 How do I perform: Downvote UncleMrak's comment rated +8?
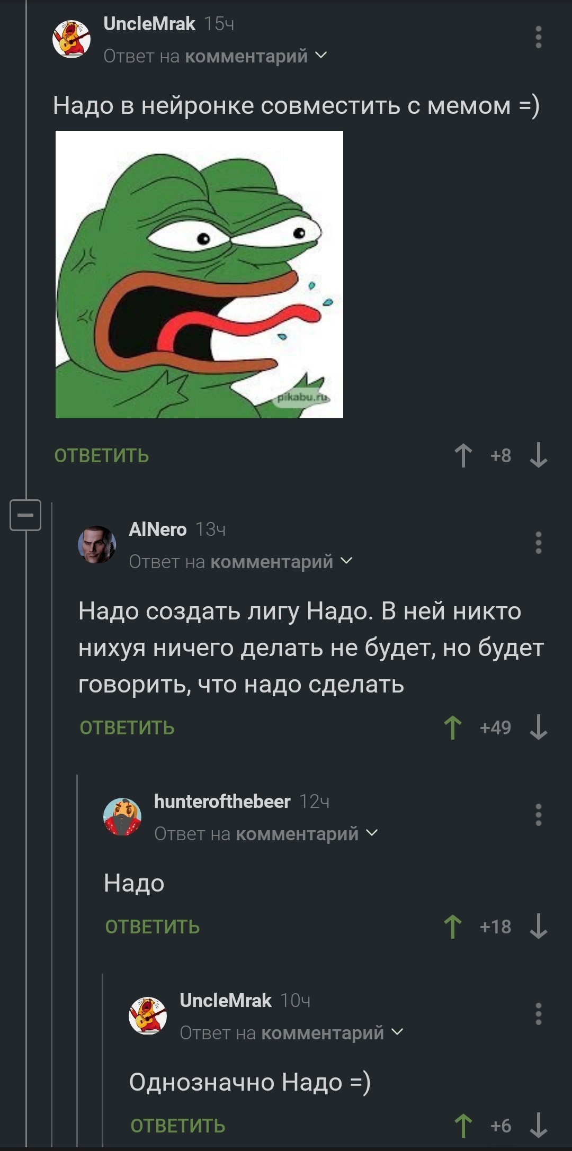point(538,455)
